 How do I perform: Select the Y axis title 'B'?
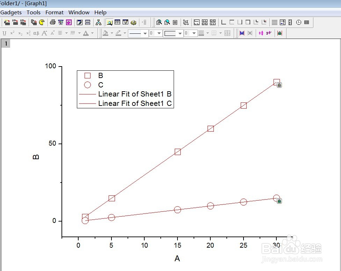36,157
